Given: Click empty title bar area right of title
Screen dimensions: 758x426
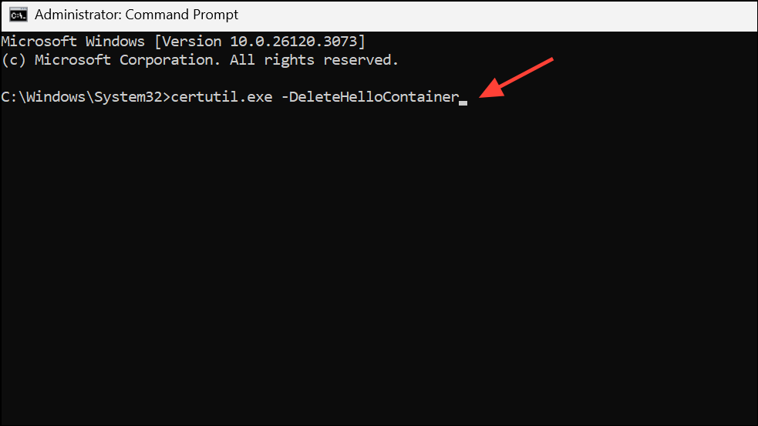Looking at the screenshot, I should [x=498, y=15].
